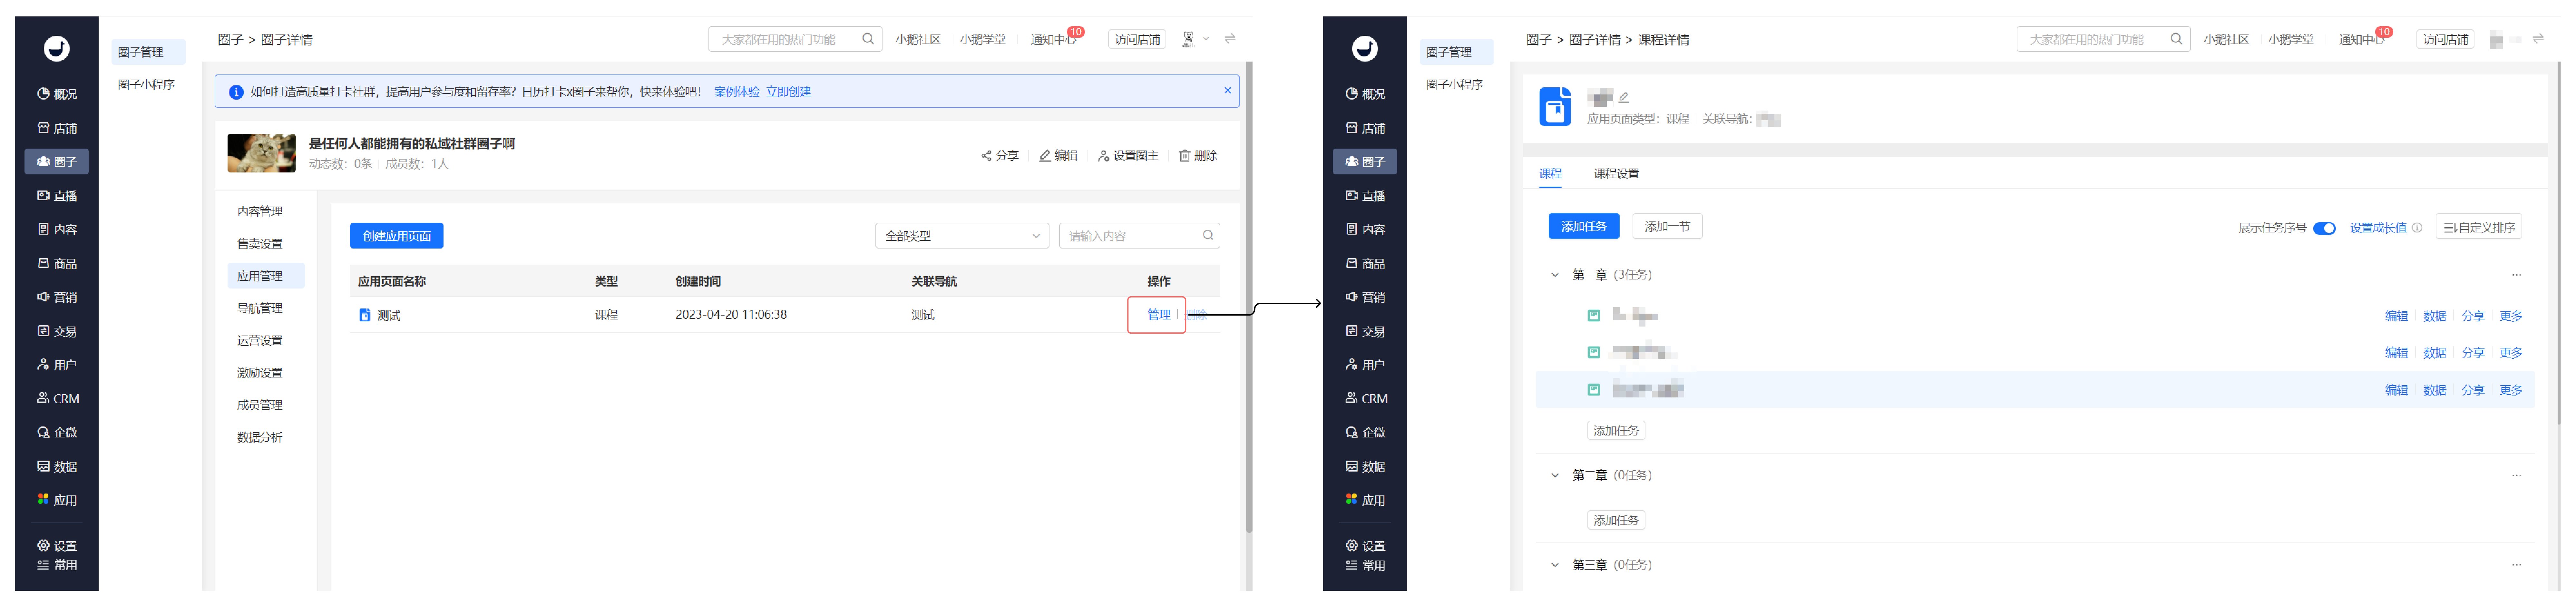The image size is (2576, 606).
Task: Select 售卖设置 in the circle detail menu
Action: coord(260,244)
